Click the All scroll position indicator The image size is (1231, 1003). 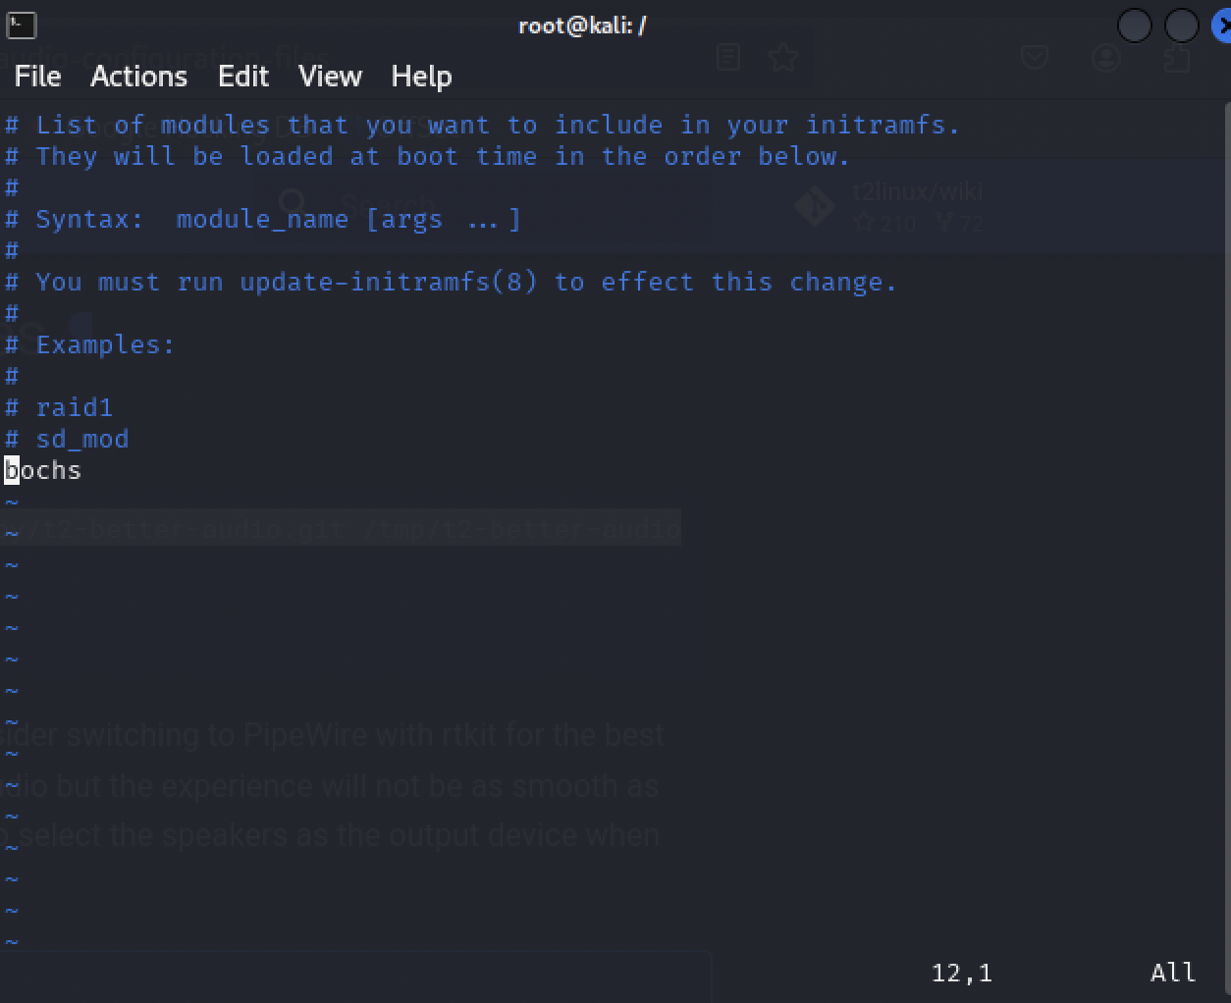1173,973
